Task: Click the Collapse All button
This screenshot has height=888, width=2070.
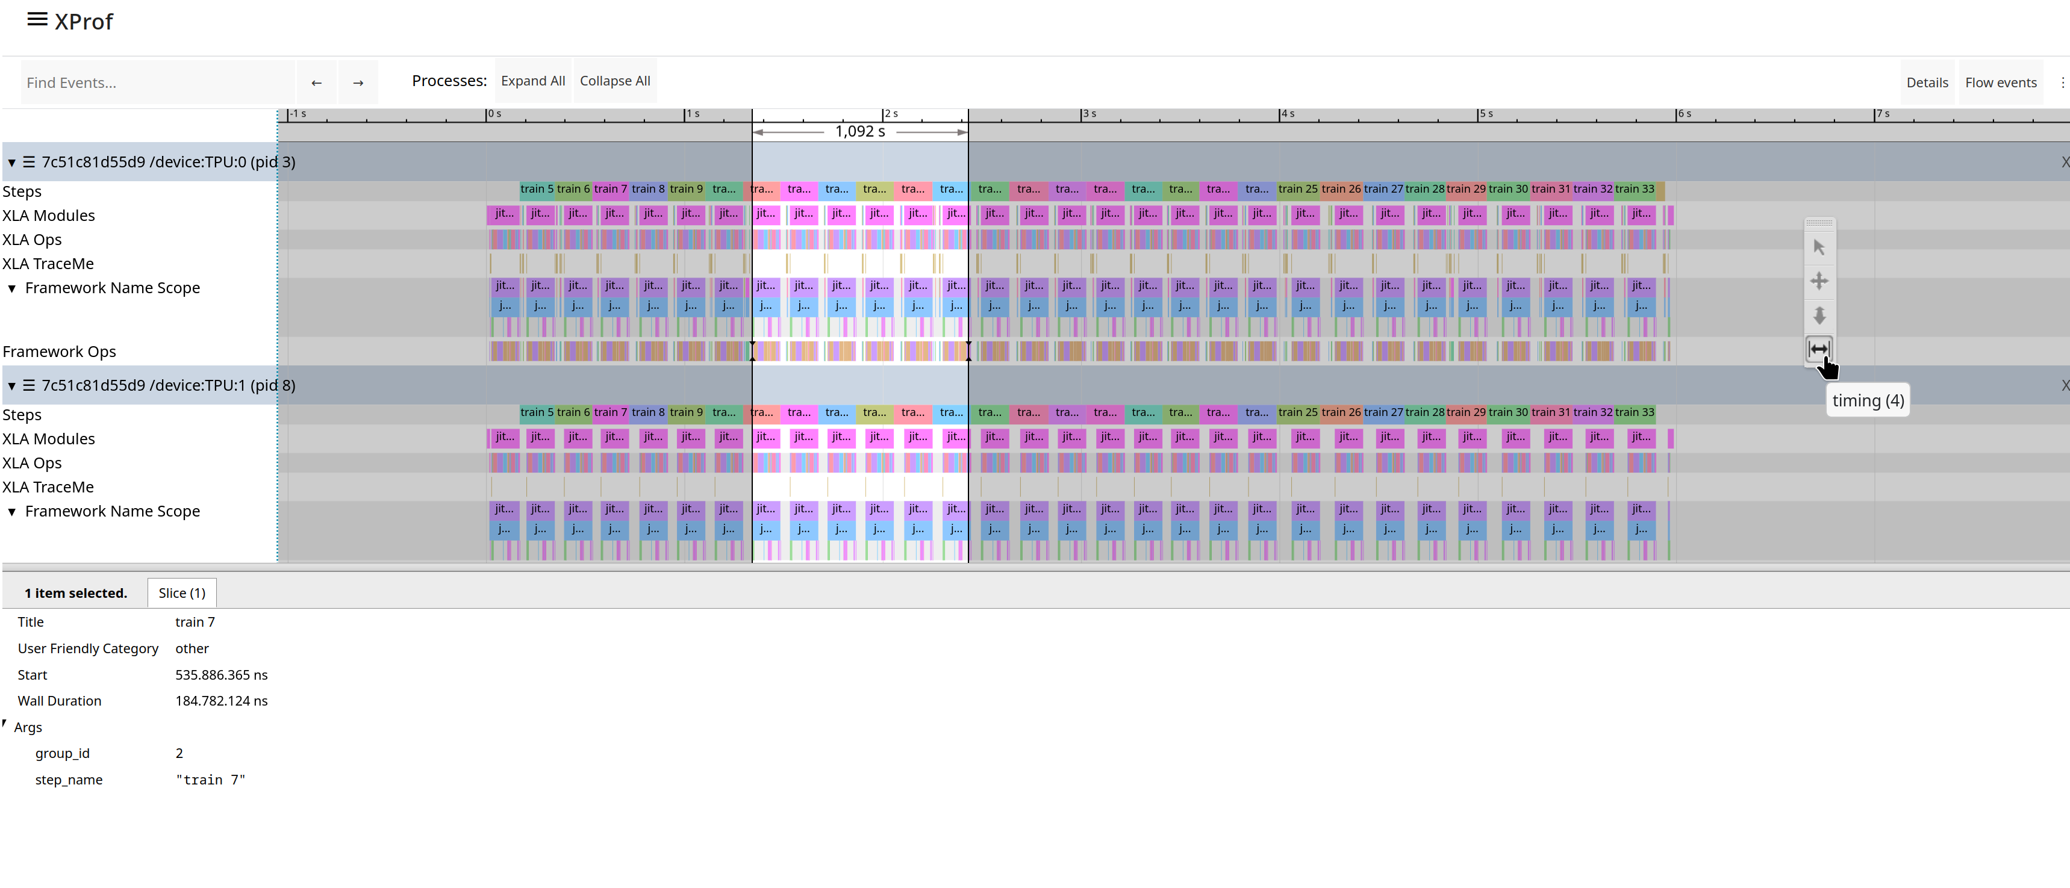Action: click(615, 80)
